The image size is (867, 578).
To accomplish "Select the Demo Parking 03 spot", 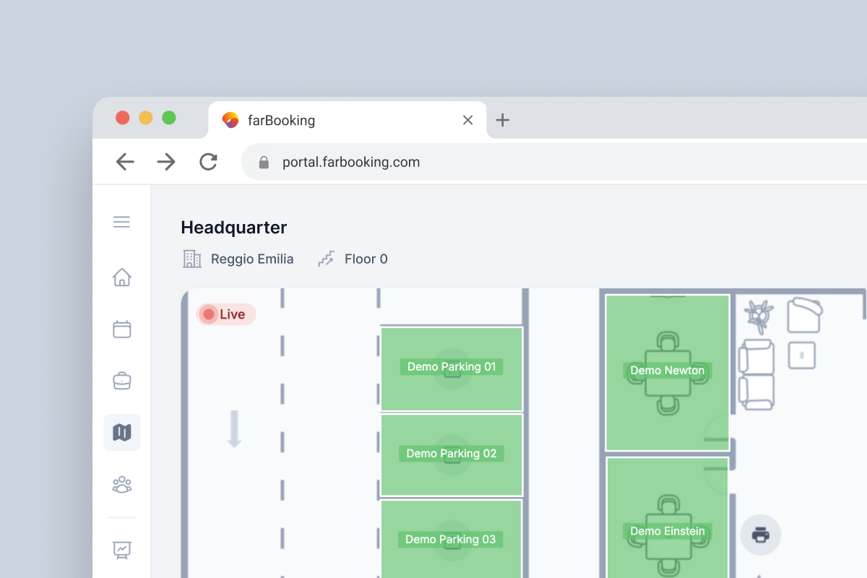I will point(452,539).
